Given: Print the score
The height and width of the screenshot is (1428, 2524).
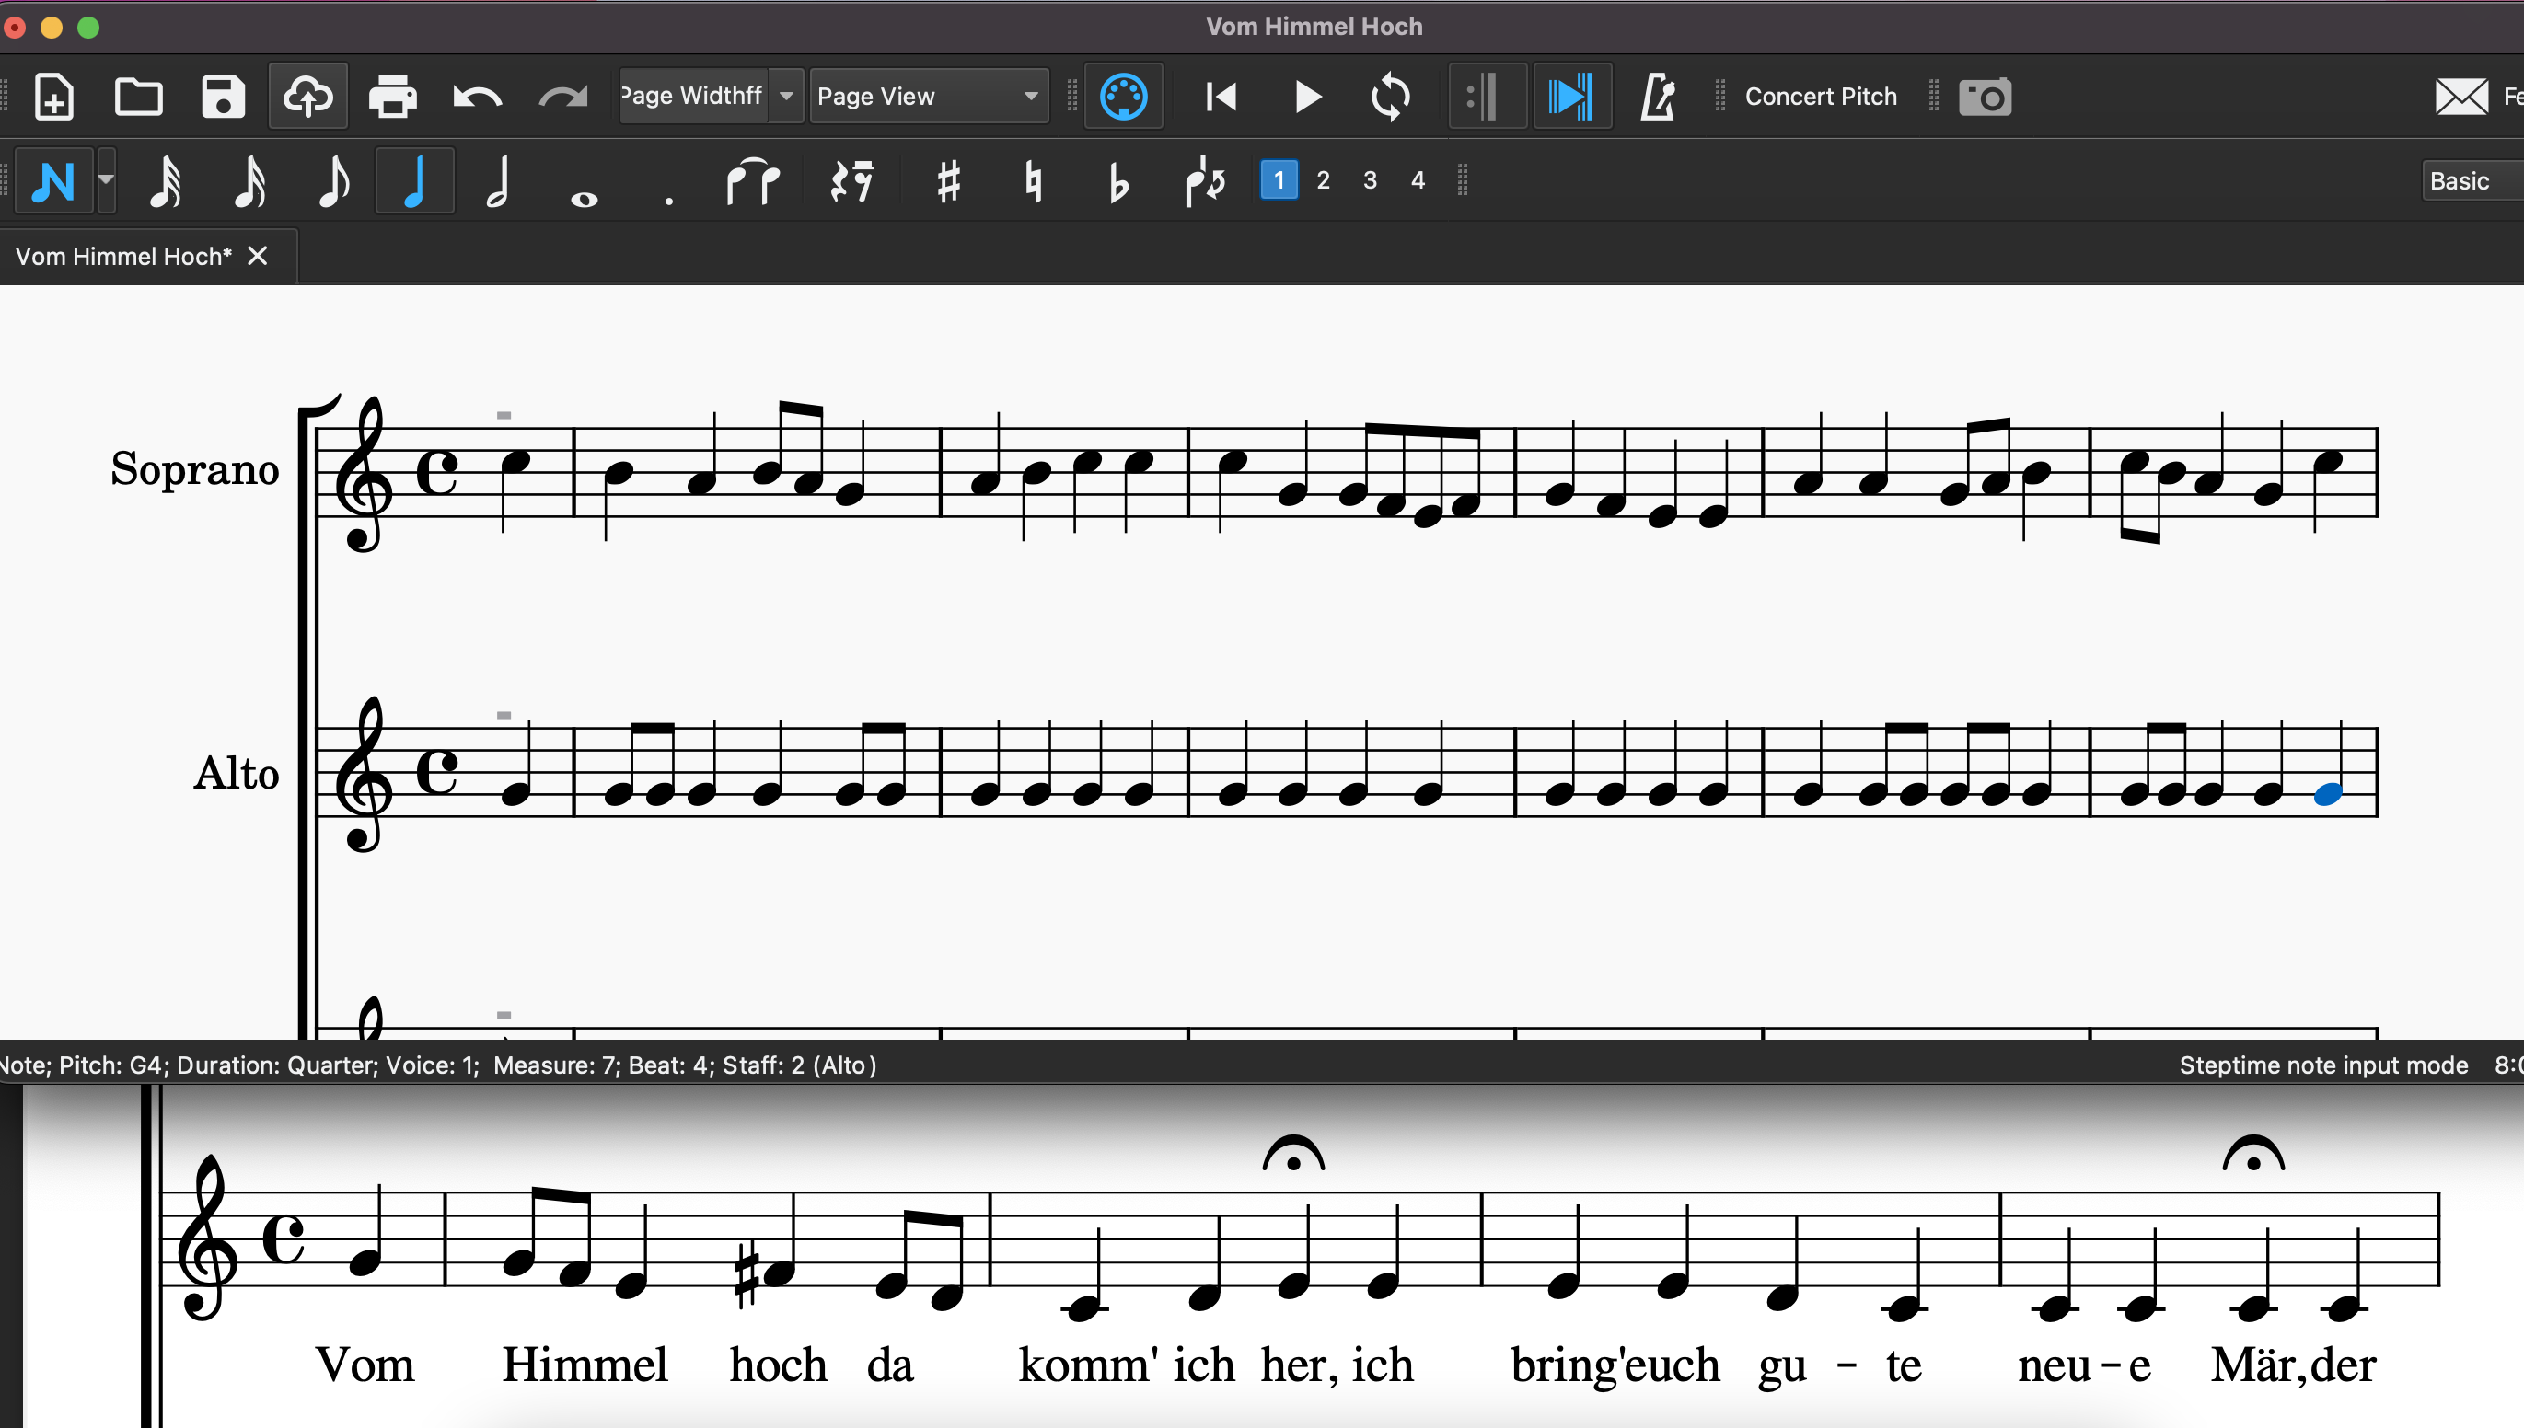Looking at the screenshot, I should pyautogui.click(x=392, y=96).
